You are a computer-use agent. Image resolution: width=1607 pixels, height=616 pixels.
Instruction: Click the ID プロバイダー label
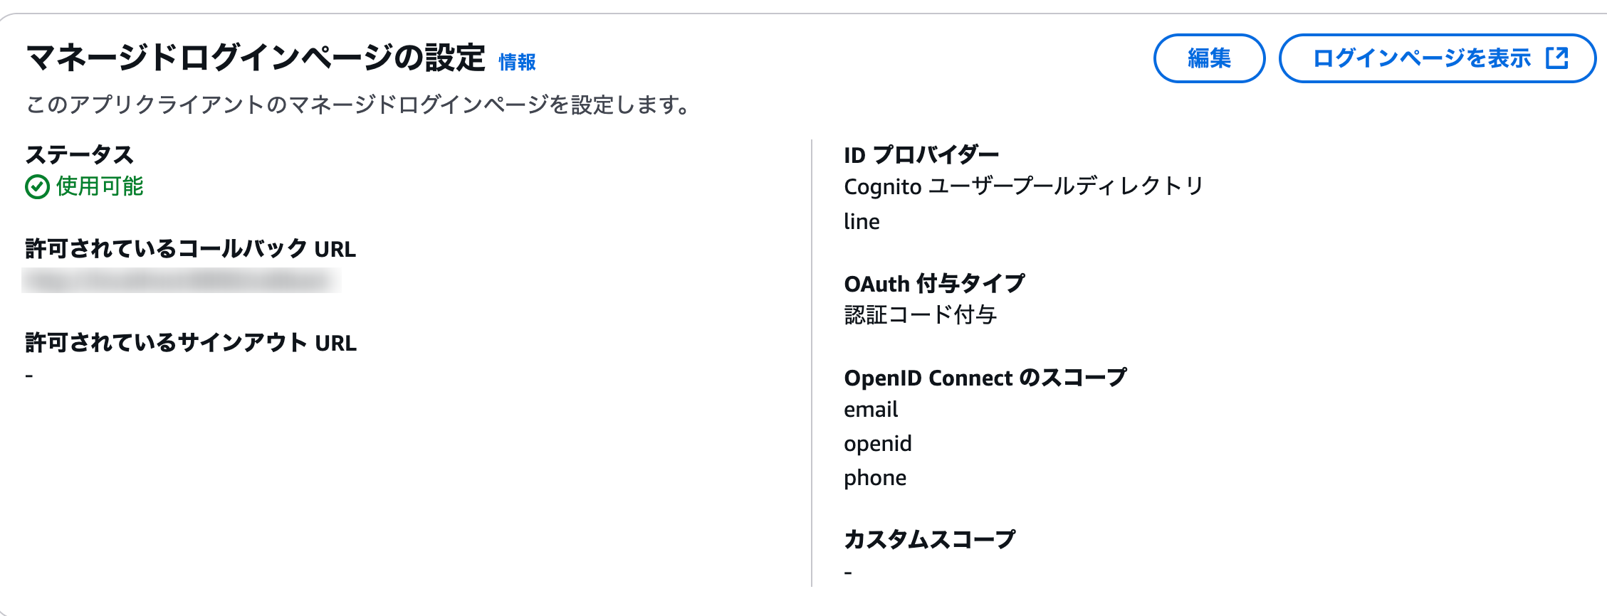921,154
